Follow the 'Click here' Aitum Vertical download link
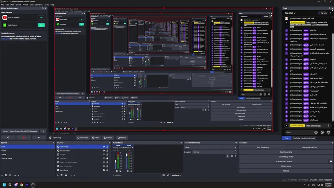This screenshot has height=188, width=334. (5, 39)
